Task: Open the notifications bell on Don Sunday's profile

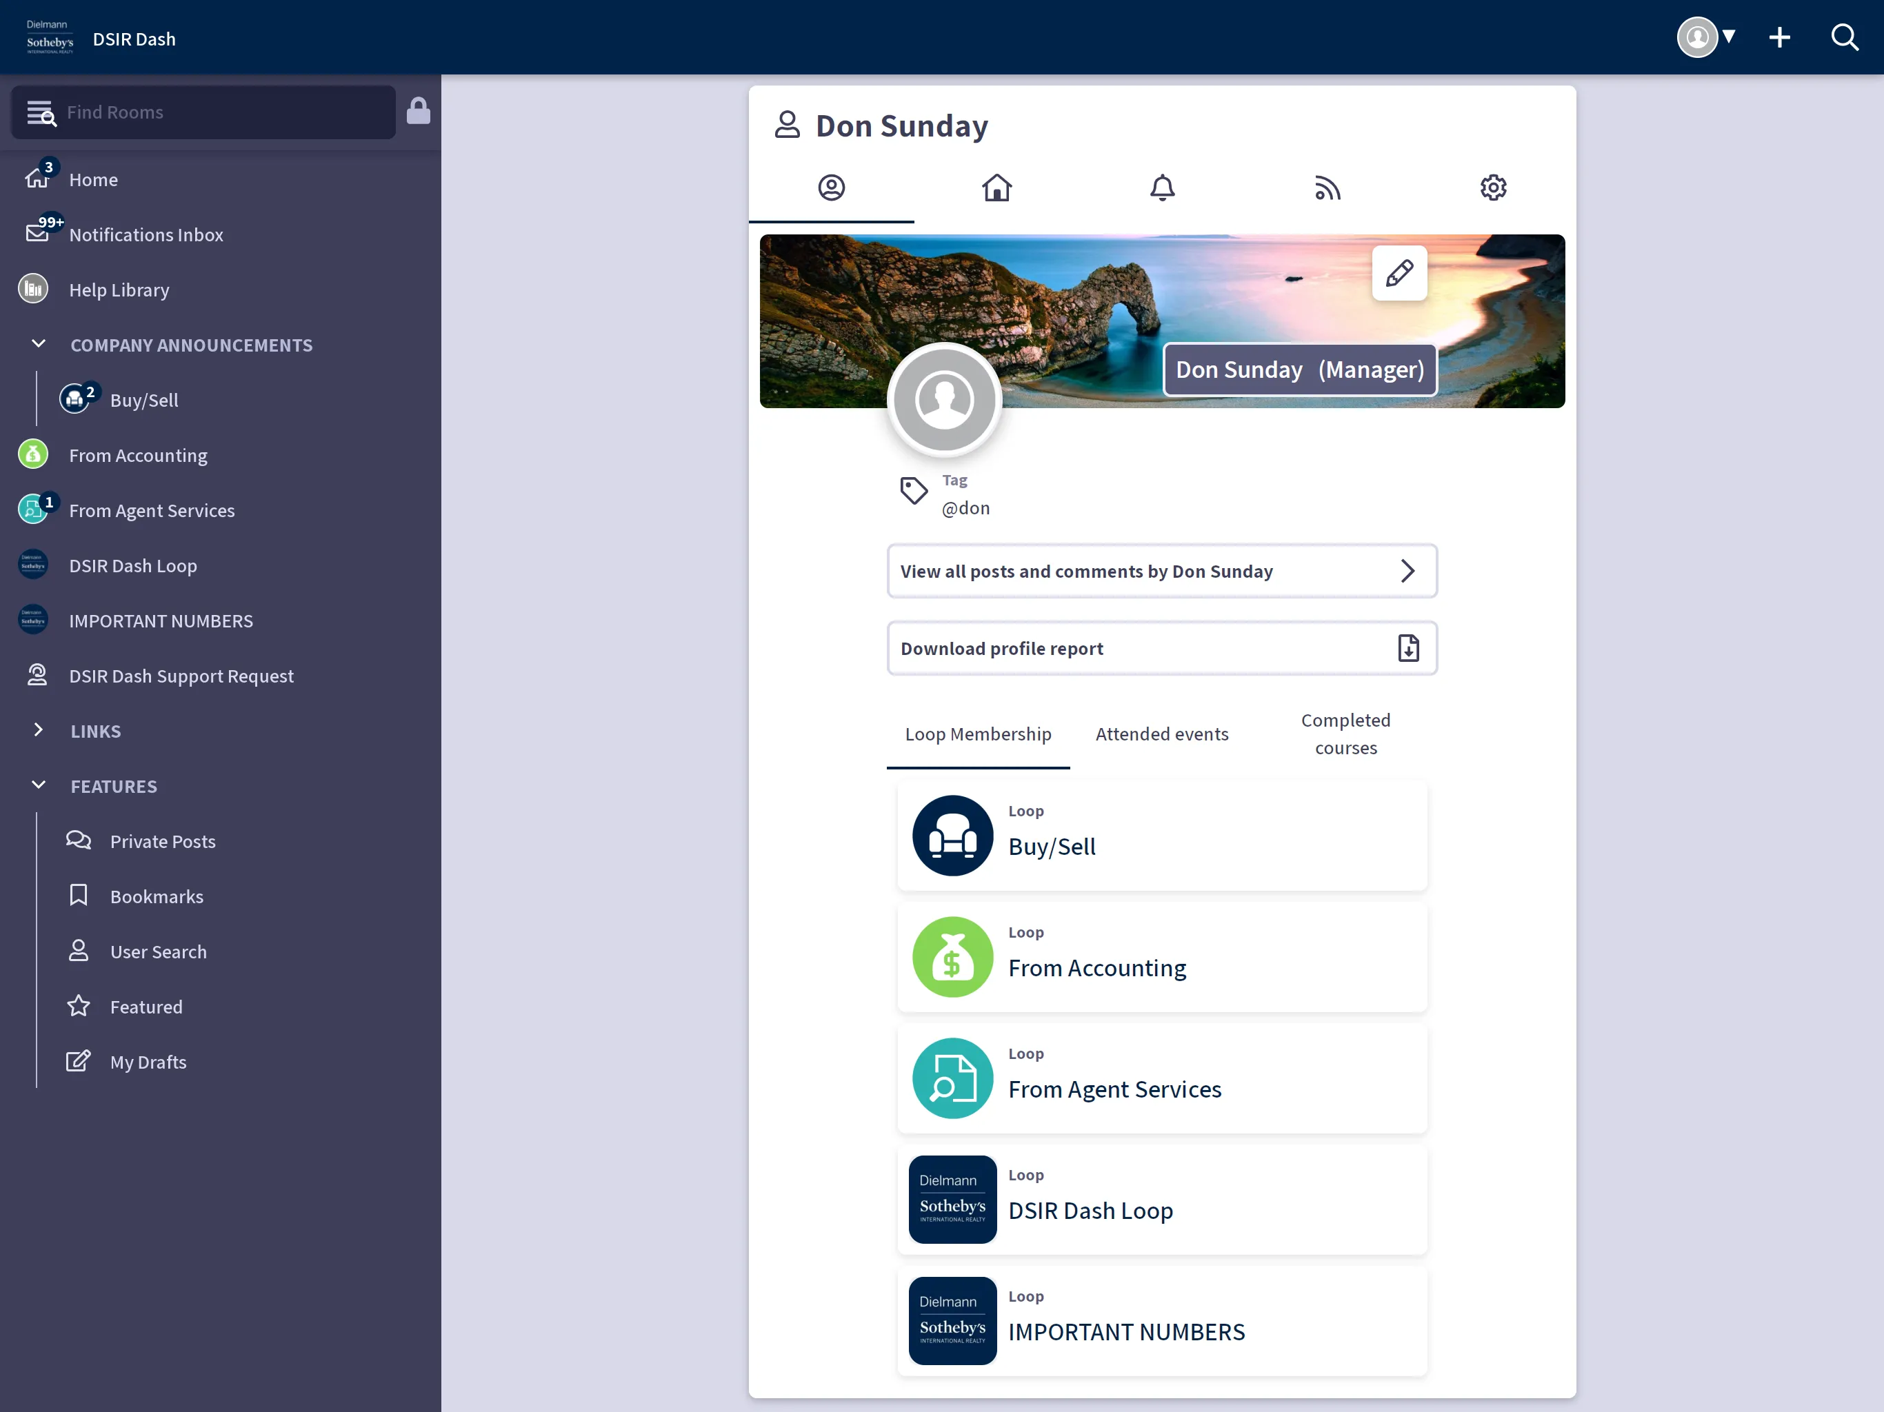Action: click(1163, 188)
